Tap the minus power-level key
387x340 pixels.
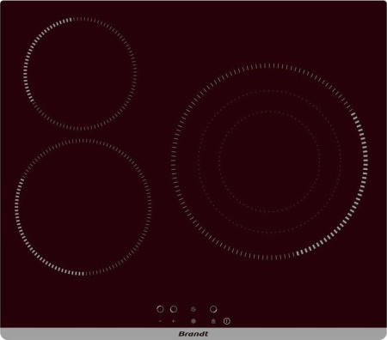pyautogui.click(x=160, y=321)
